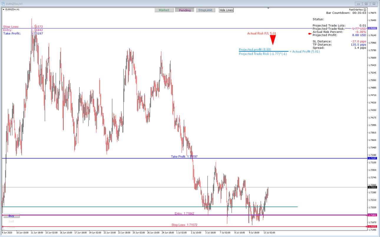This screenshot has height=237, width=380.
Task: Click the chart shift triangle marker
Action: [x=268, y=8]
